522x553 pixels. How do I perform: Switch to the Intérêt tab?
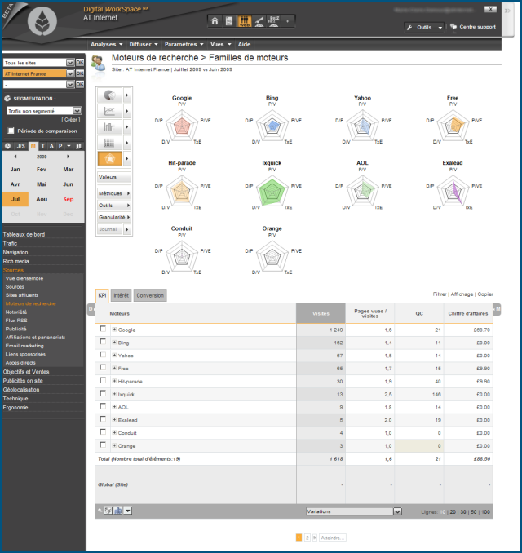click(x=121, y=295)
